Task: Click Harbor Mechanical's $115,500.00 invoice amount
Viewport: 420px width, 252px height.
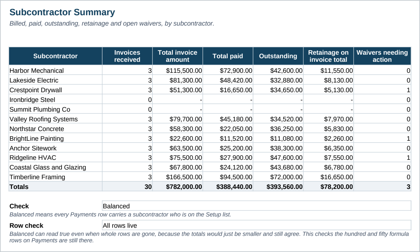Action: pyautogui.click(x=178, y=71)
